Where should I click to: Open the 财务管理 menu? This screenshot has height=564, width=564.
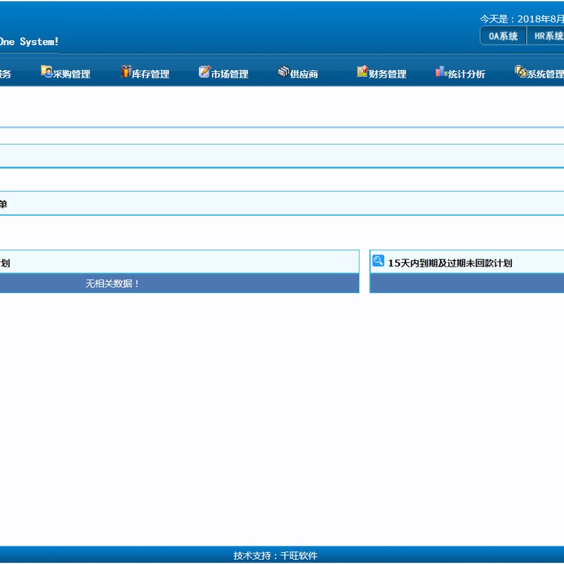pyautogui.click(x=387, y=74)
